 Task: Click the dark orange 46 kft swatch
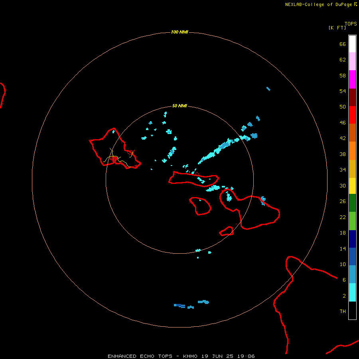pyautogui.click(x=352, y=132)
